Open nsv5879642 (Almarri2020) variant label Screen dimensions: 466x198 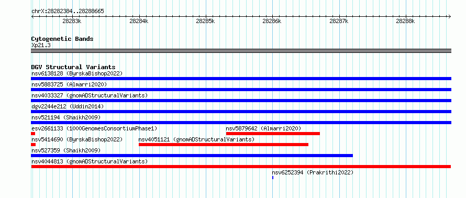coord(263,128)
